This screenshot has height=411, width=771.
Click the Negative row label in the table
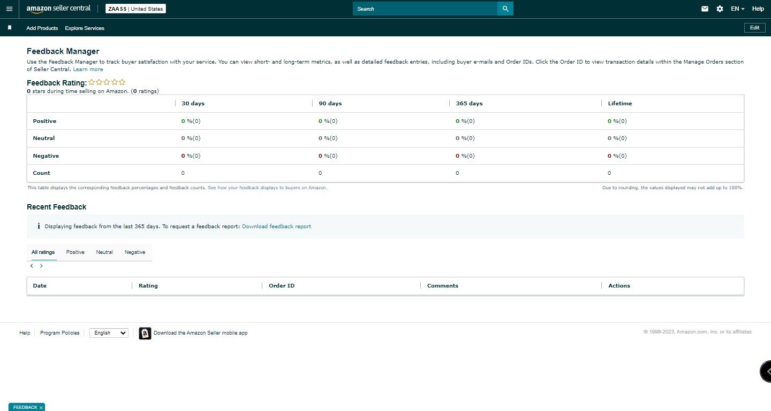pyautogui.click(x=46, y=156)
